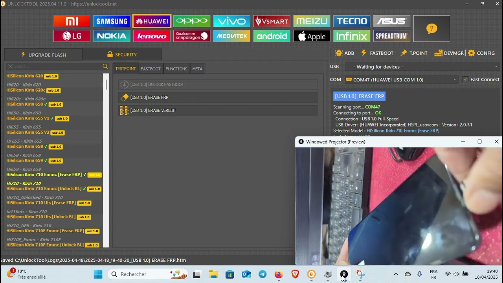Click [USB 1.0] ERASE FRP button
The width and height of the screenshot is (503, 283).
click(218, 97)
